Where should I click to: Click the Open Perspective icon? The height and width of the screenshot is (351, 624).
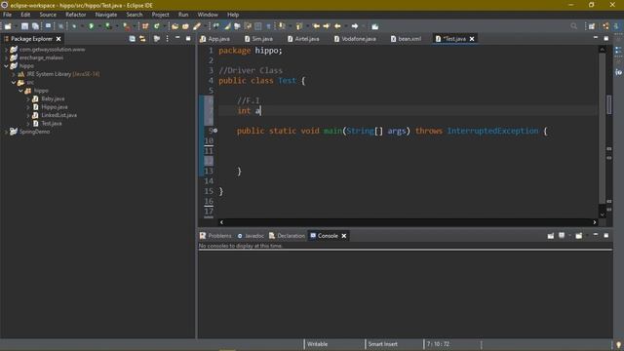coord(592,26)
